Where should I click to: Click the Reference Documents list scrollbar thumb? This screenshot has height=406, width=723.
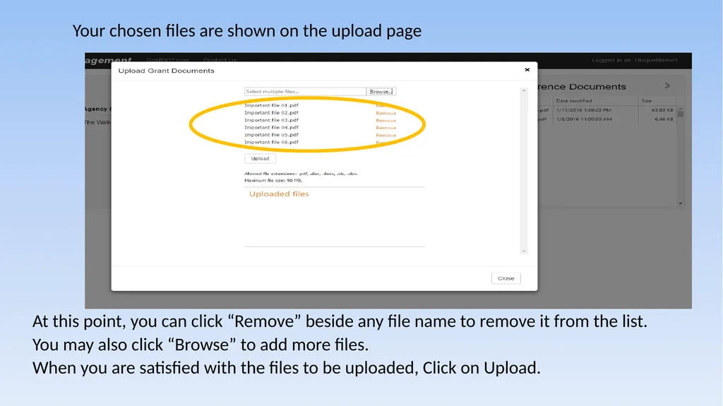681,114
